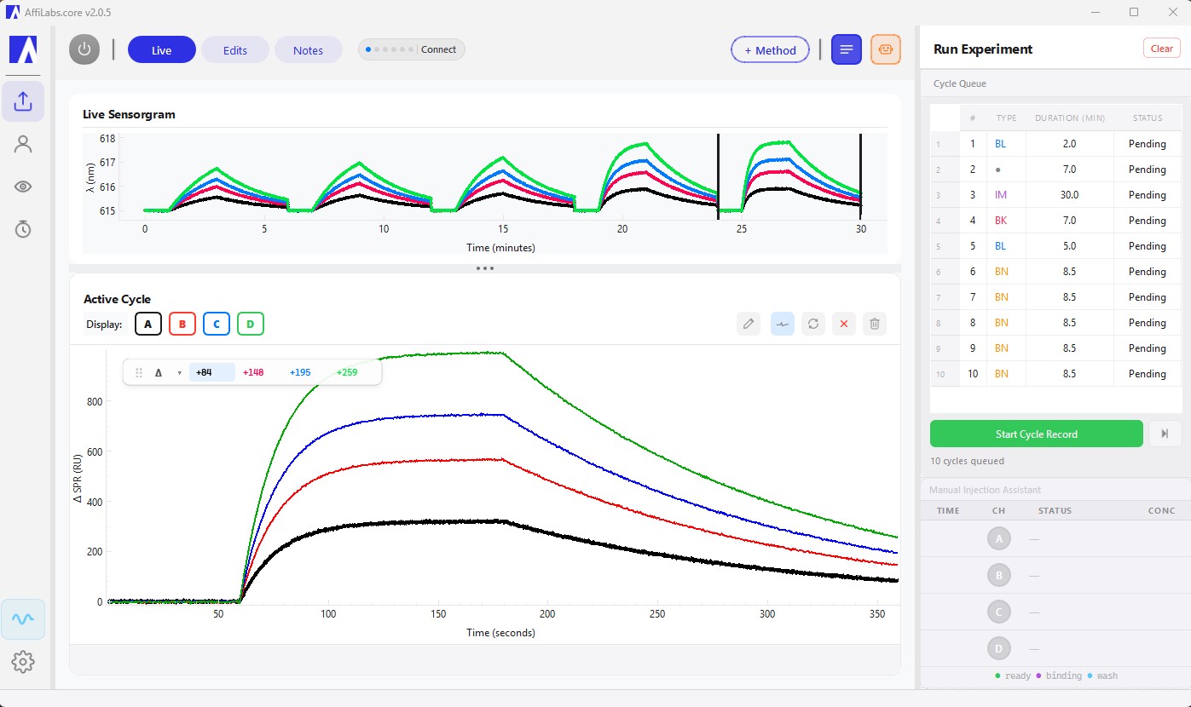
Task: Open the timer icon in left sidebar
Action: point(23,228)
